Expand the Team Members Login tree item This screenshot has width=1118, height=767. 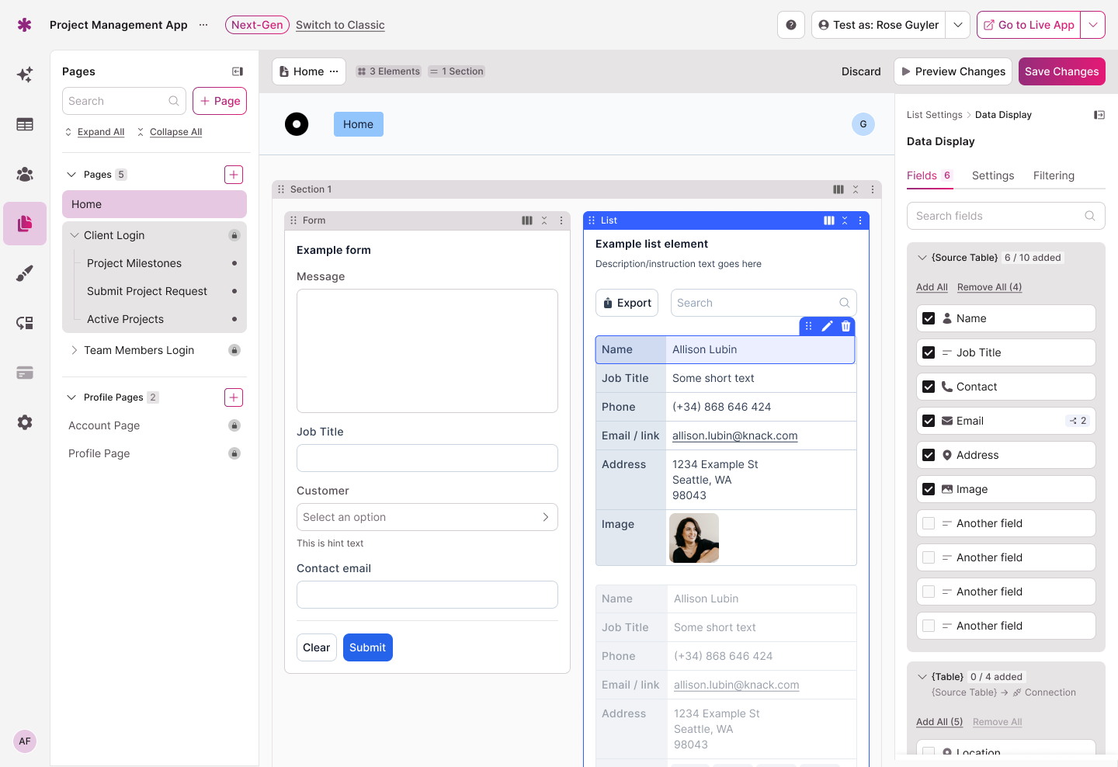75,350
